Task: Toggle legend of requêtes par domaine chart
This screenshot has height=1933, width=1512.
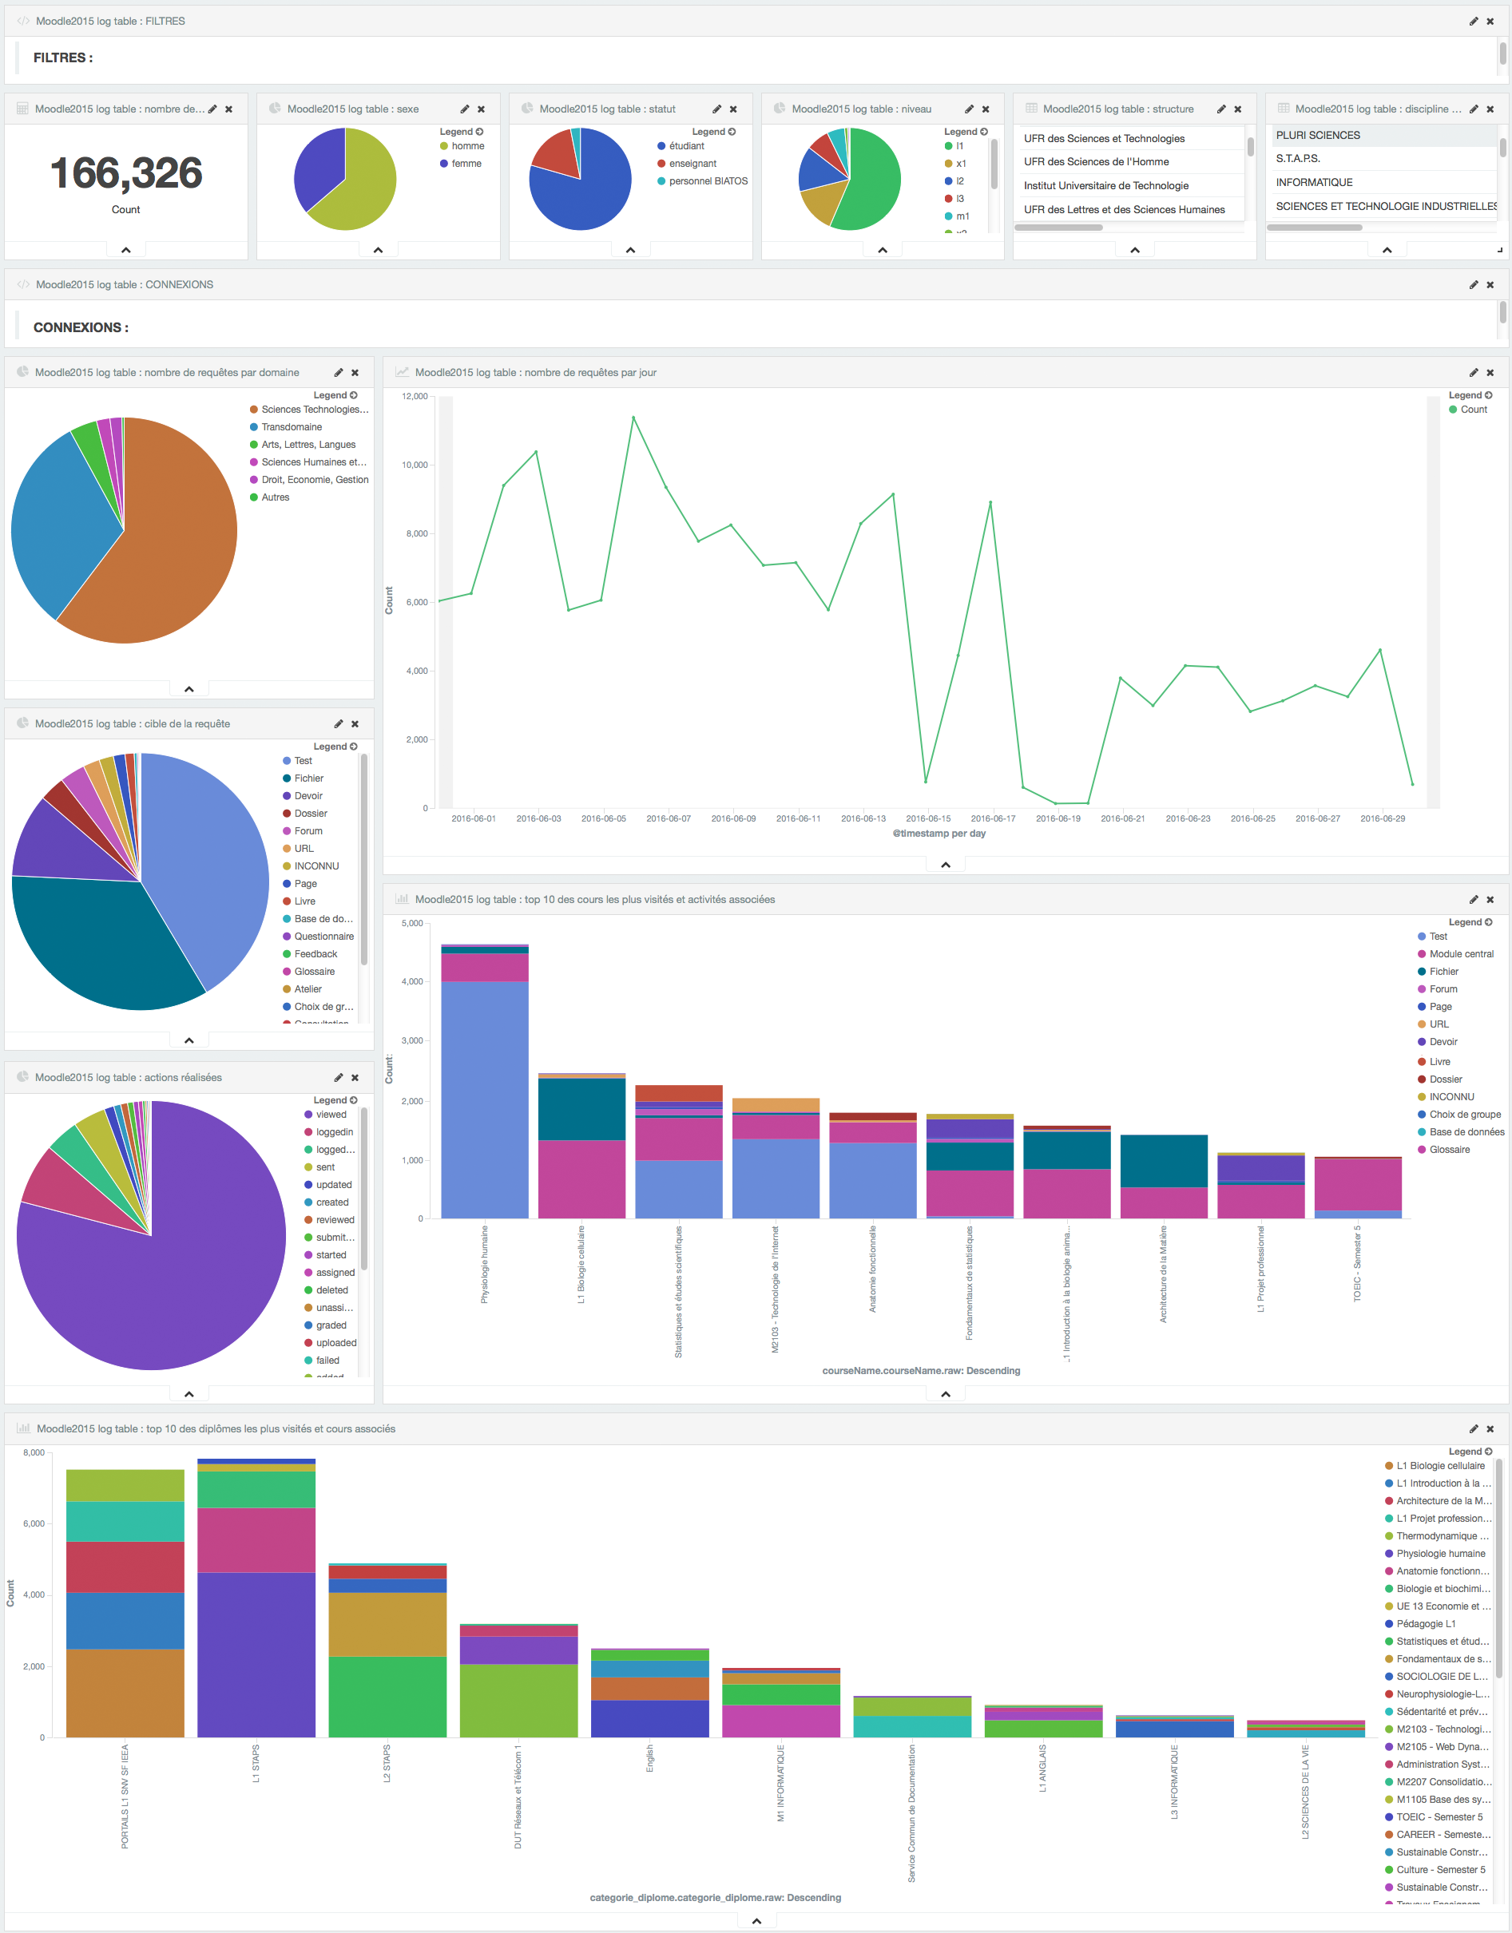Action: (x=335, y=396)
